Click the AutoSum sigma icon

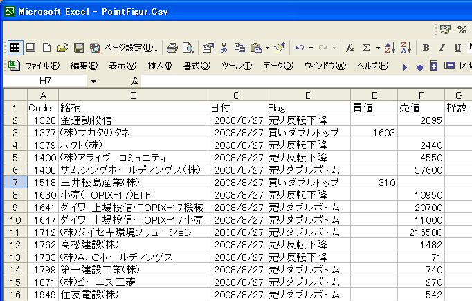click(366, 48)
